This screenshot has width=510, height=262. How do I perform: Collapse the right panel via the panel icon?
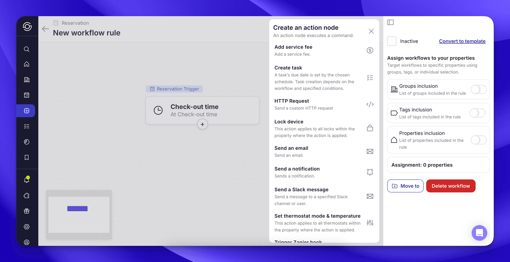[390, 22]
